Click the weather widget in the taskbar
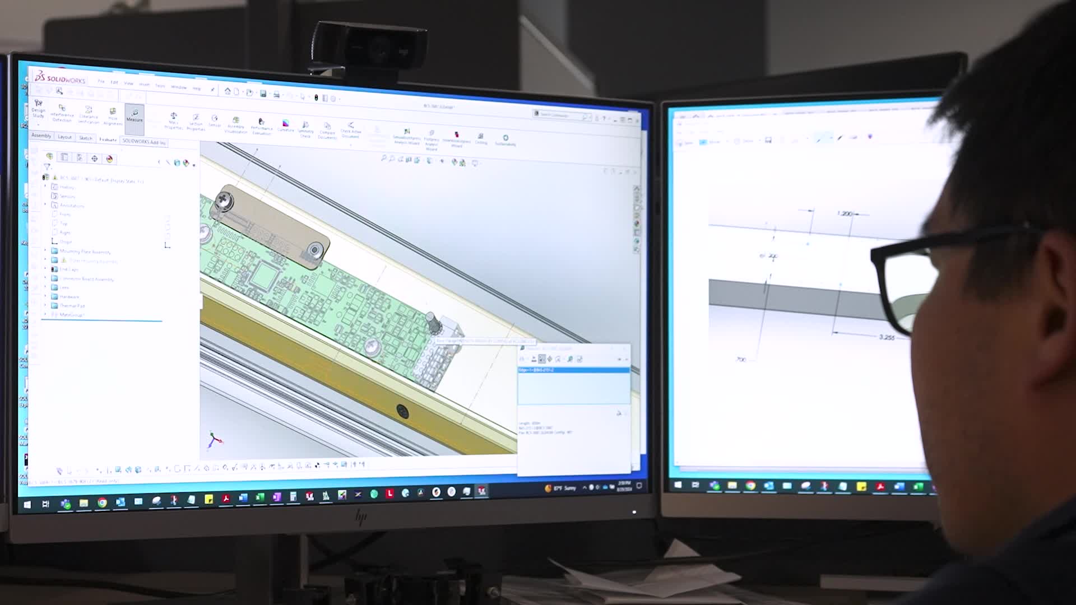 click(560, 488)
